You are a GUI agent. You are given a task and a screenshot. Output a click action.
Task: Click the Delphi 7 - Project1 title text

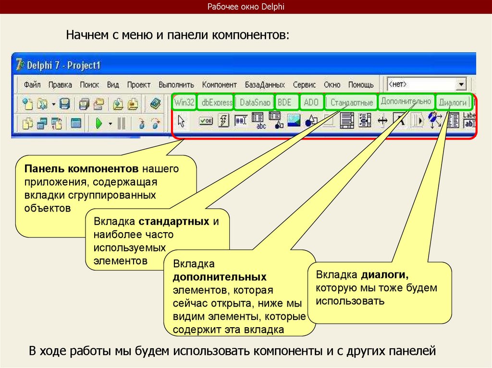coord(63,65)
